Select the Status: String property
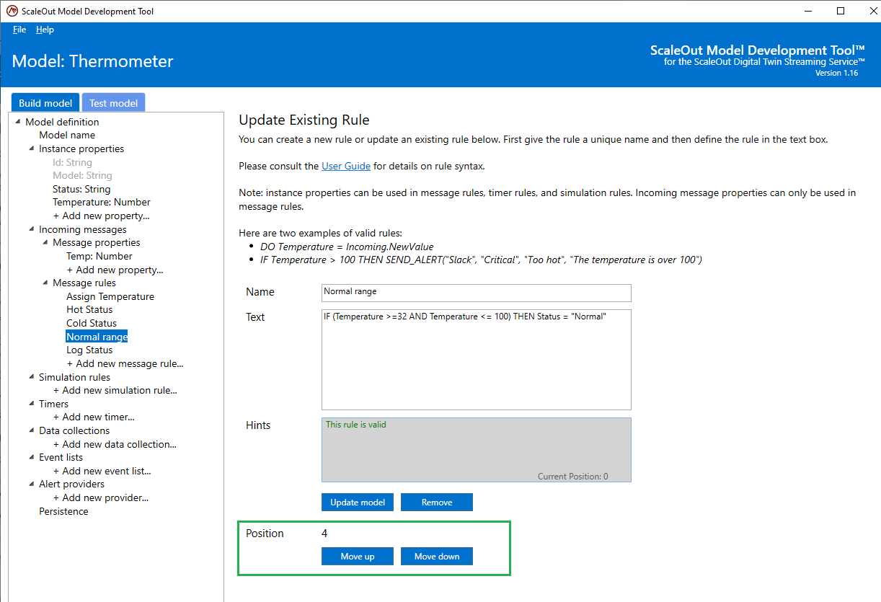Screen dimensions: 881x602 pyautogui.click(x=81, y=189)
